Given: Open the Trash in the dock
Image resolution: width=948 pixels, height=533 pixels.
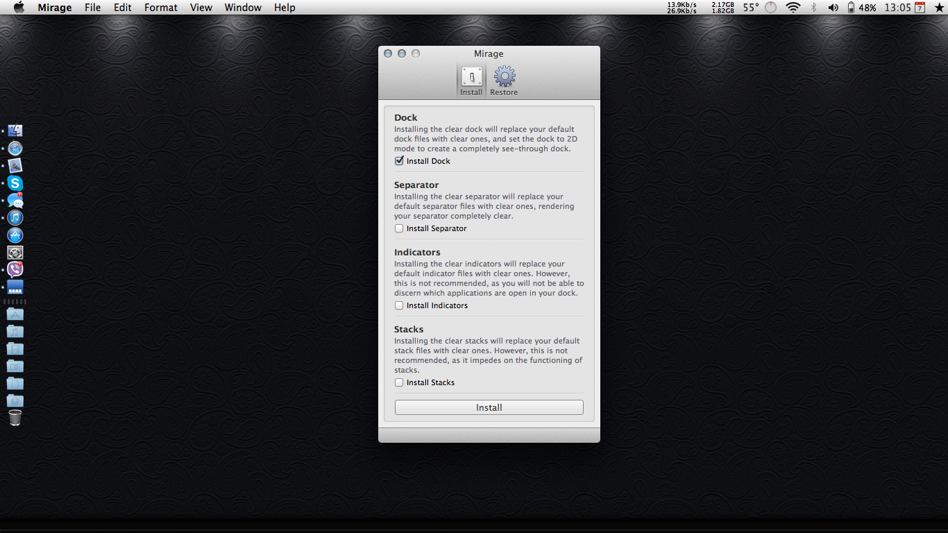Looking at the screenshot, I should pyautogui.click(x=15, y=418).
